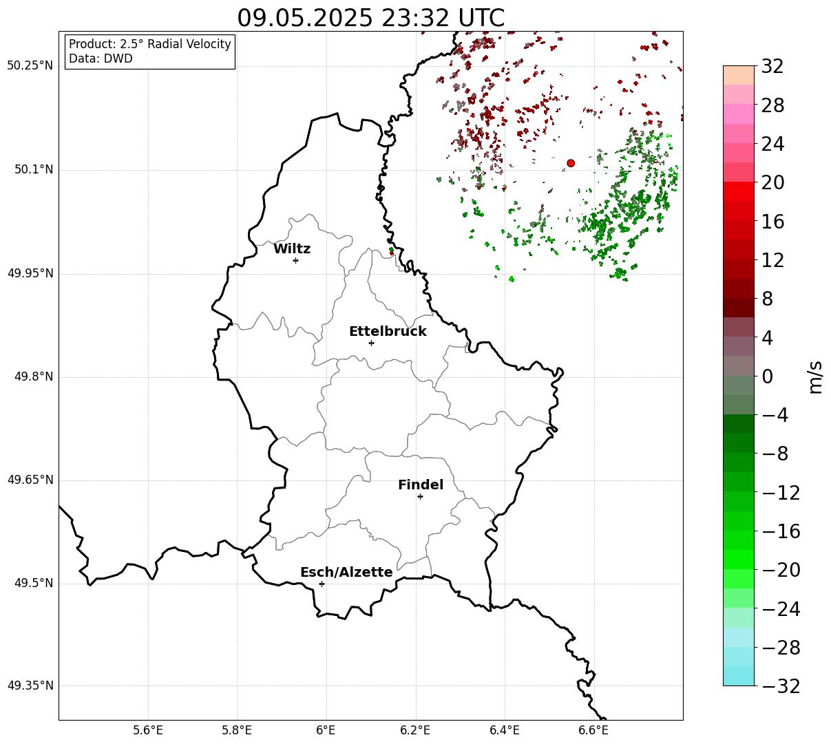This screenshot has height=744, width=831.
Task: Click the top peach colorbar swatch at 32
Action: 739,75
